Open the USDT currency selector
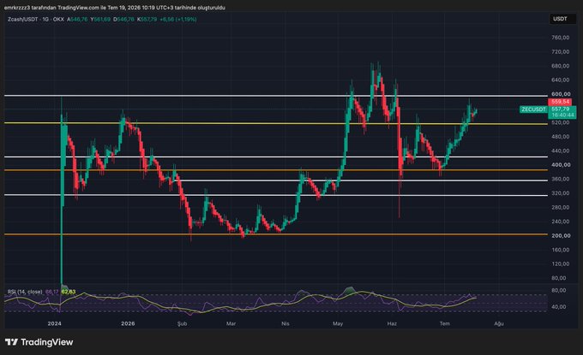 pos(561,19)
